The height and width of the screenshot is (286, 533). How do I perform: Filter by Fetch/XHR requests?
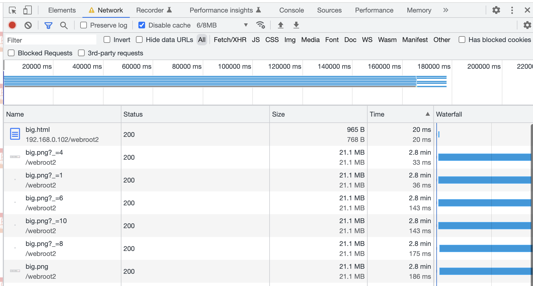(x=230, y=40)
